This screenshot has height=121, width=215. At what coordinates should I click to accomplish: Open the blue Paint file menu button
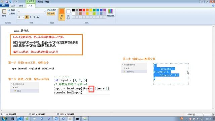[4, 5]
